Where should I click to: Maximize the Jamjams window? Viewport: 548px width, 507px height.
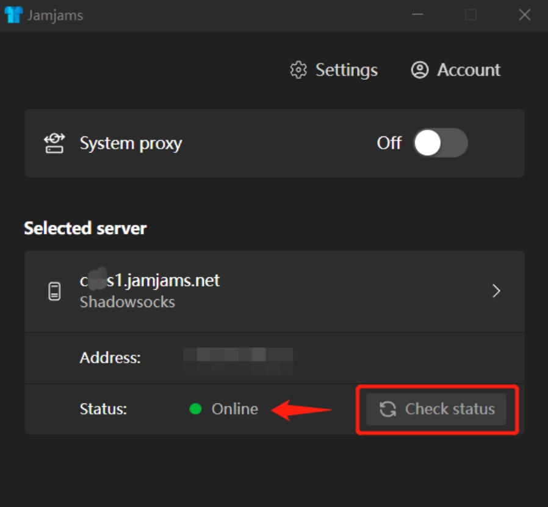click(470, 15)
